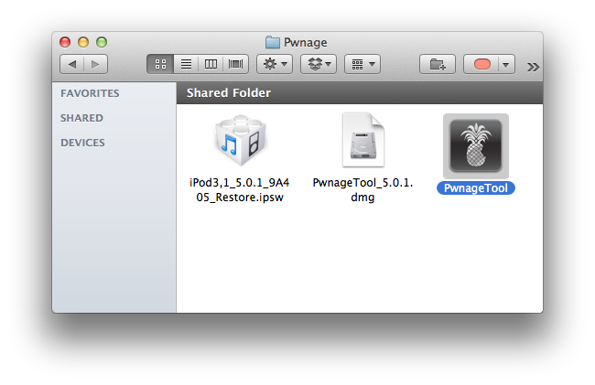Open the label color dropdown arrow
The height and width of the screenshot is (385, 595).
(x=506, y=65)
